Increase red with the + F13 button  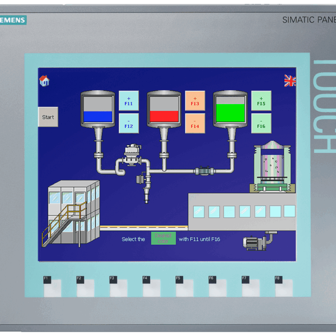(x=195, y=100)
